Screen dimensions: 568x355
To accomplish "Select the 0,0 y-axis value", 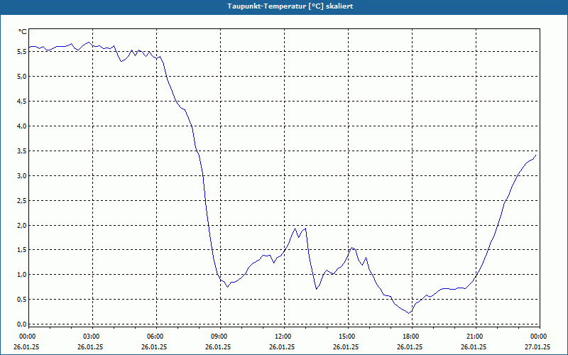I will (22, 324).
